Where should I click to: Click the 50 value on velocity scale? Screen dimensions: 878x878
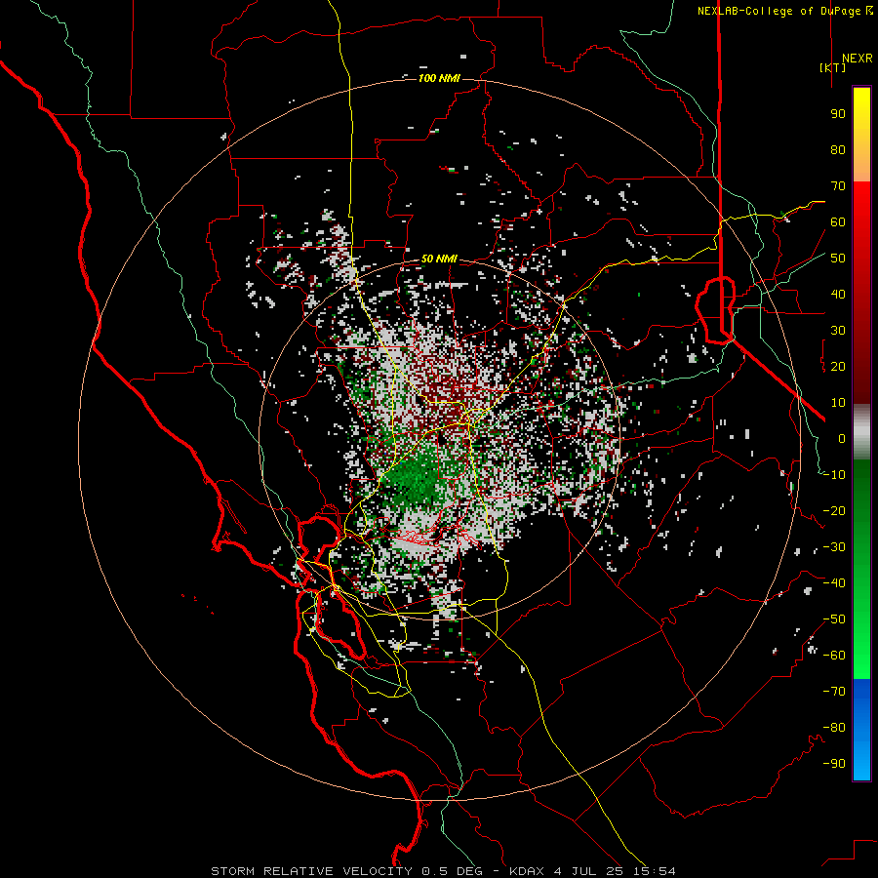click(x=838, y=259)
